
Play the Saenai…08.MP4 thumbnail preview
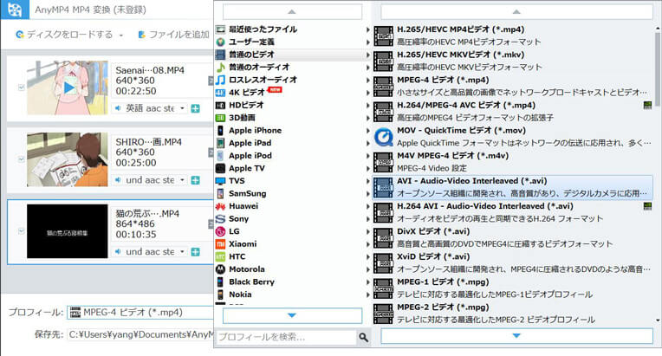pos(68,87)
